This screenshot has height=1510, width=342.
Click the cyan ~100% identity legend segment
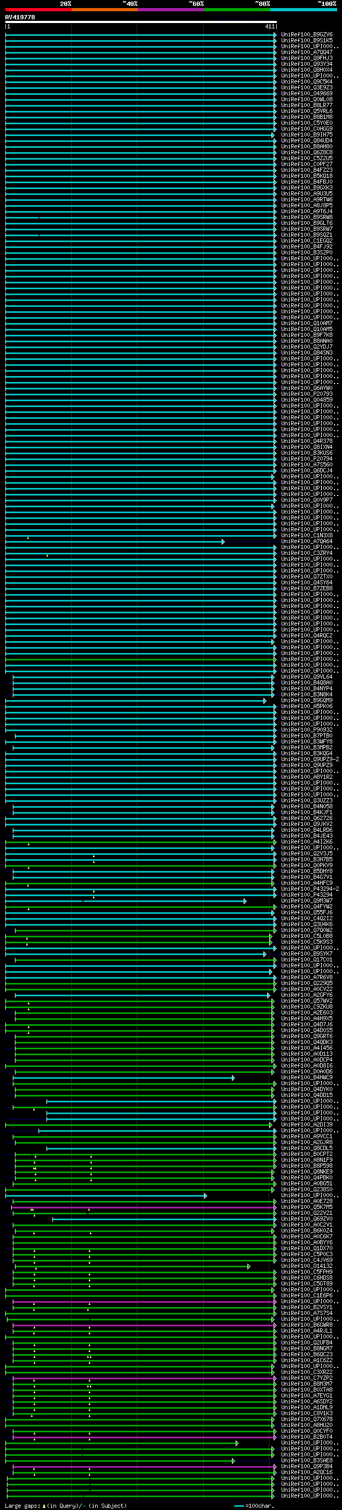(x=304, y=10)
